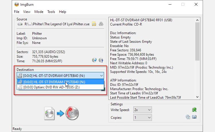The image size is (215, 132).
Task: Click the info panel scroll up arrow
Action: [x=197, y=20]
